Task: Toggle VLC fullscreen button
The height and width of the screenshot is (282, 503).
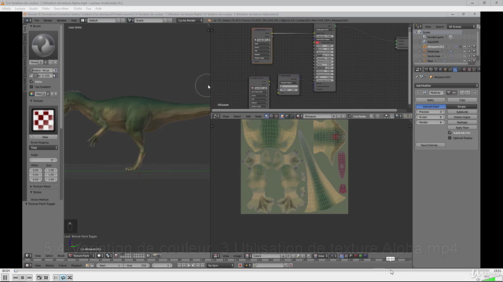Action: (x=39, y=277)
